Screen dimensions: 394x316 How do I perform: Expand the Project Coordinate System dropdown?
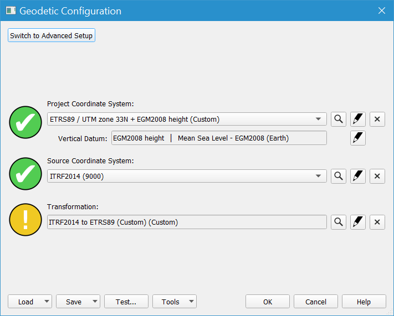pos(318,119)
